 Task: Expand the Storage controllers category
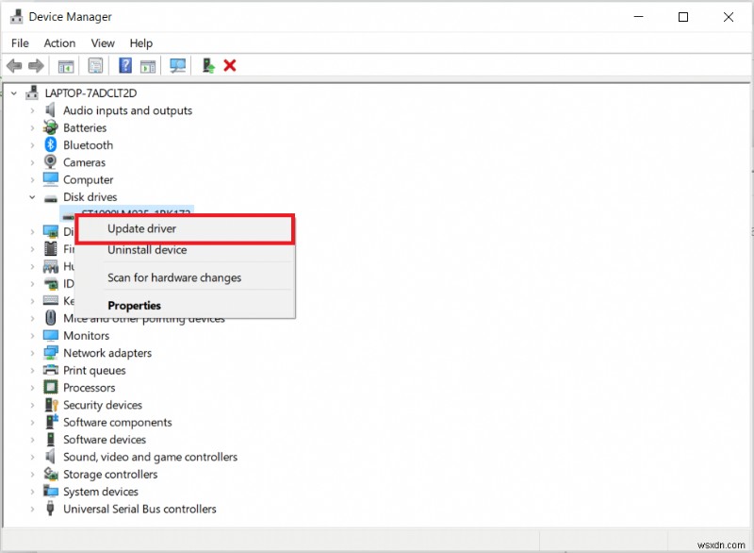(31, 474)
